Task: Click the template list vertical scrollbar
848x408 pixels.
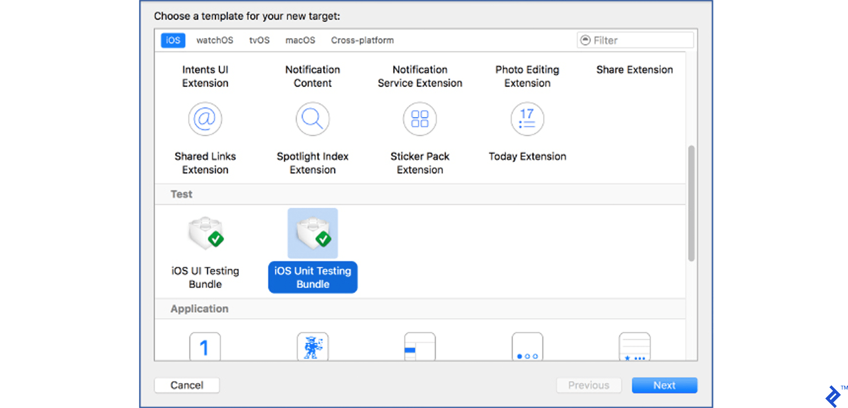Action: tap(691, 203)
